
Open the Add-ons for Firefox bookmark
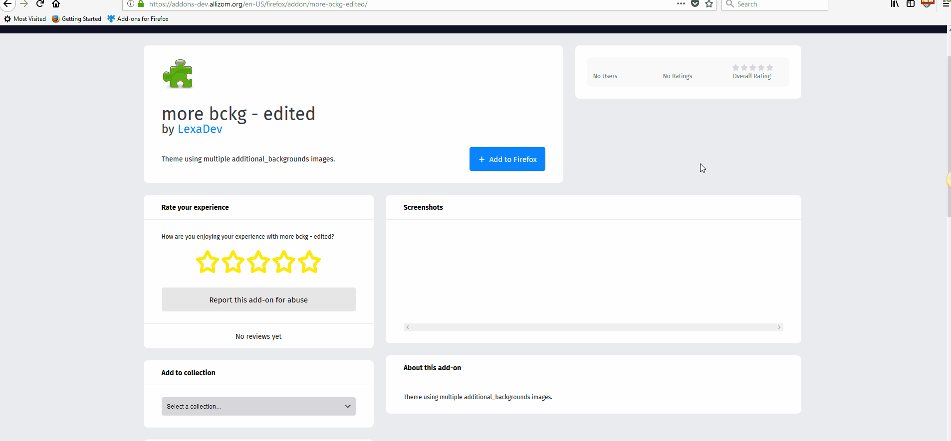pos(138,19)
